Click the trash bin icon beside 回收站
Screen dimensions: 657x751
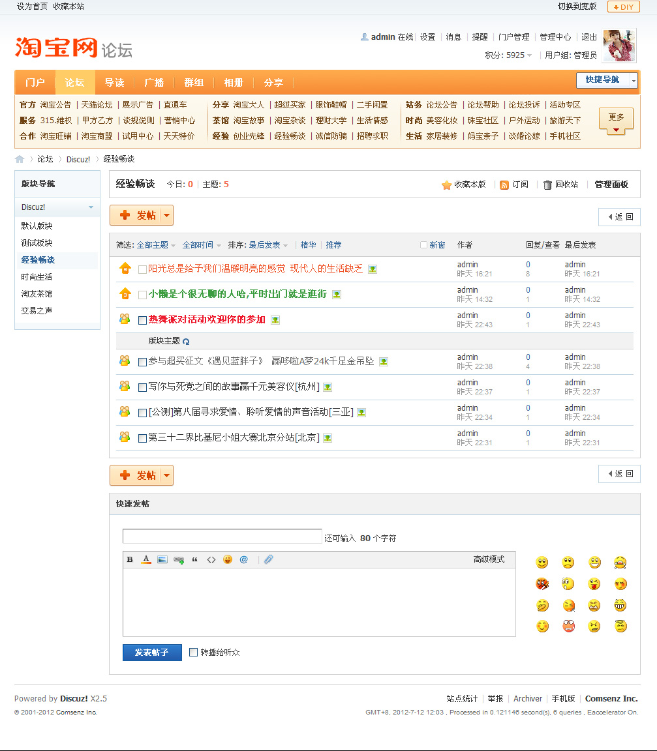coord(547,185)
